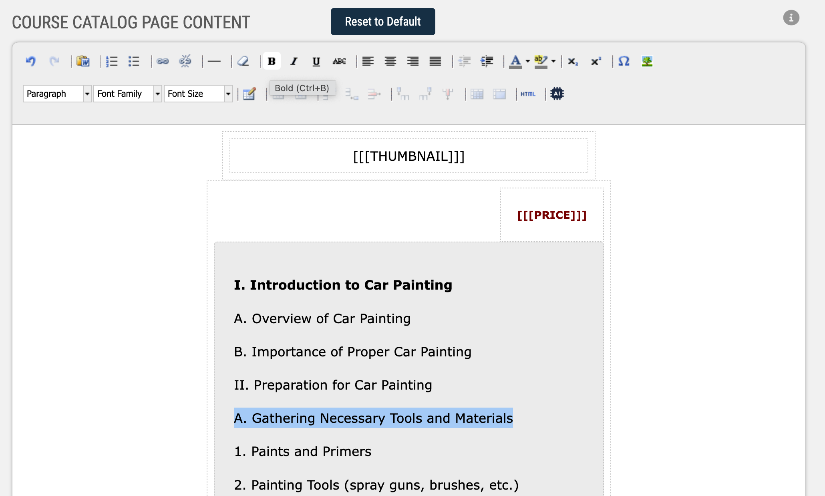Click the info circle icon
This screenshot has width=825, height=496.
(791, 18)
